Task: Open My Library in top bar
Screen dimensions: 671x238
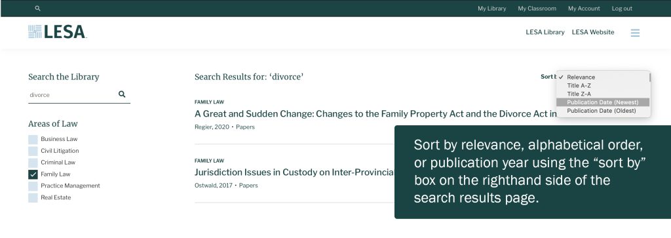Action: tap(491, 9)
